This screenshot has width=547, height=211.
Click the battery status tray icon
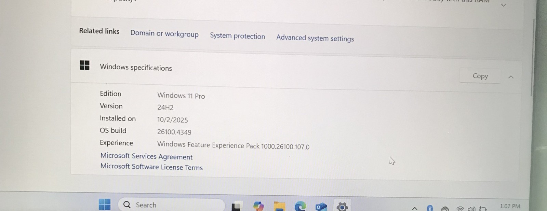(483, 209)
